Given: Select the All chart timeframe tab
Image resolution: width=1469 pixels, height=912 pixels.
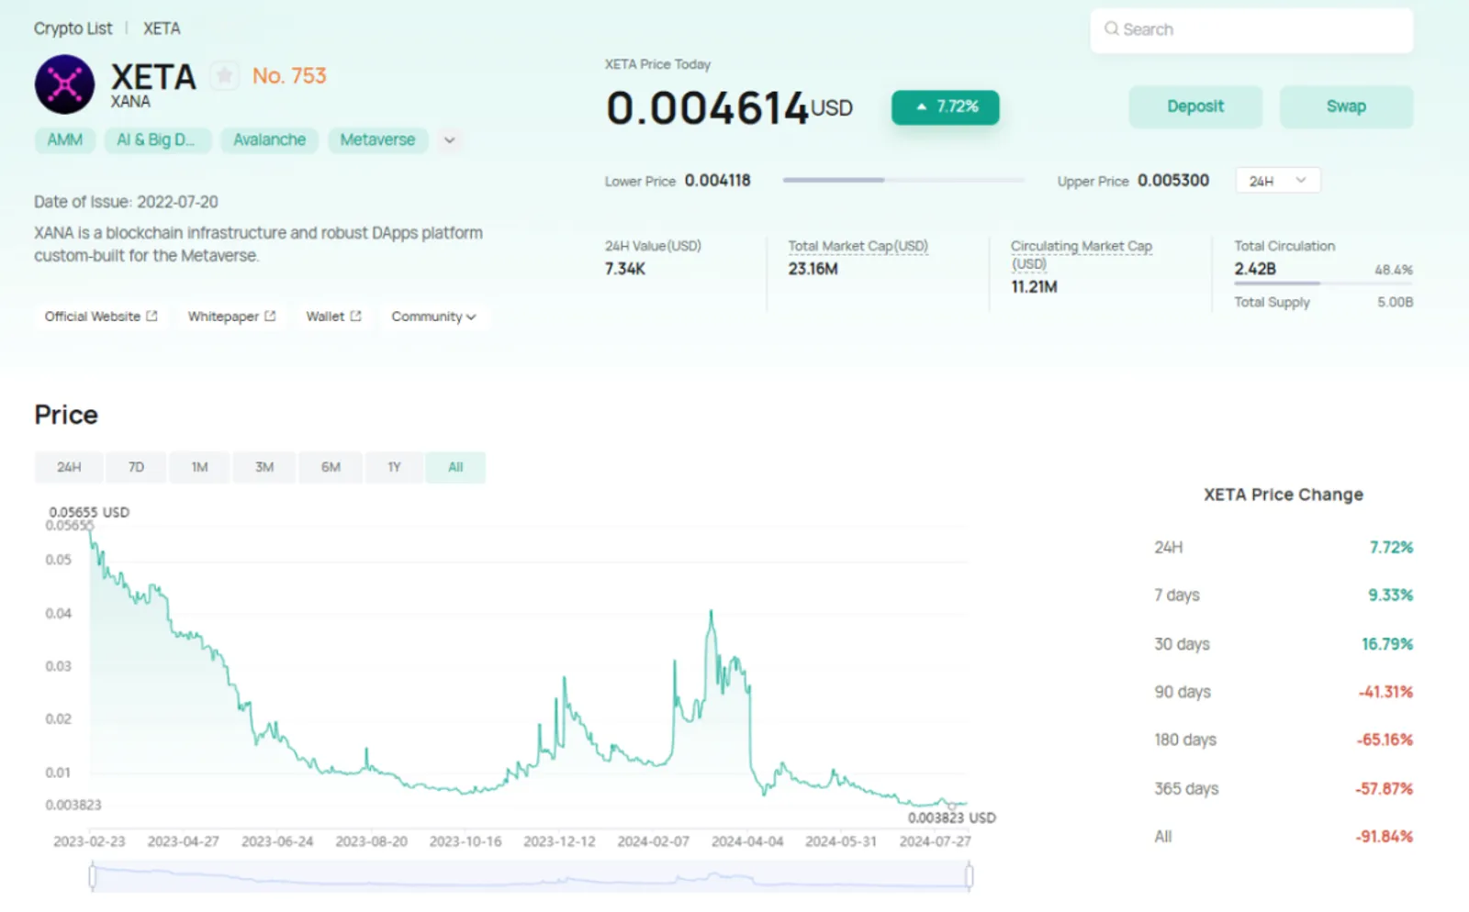Looking at the screenshot, I should point(455,467).
